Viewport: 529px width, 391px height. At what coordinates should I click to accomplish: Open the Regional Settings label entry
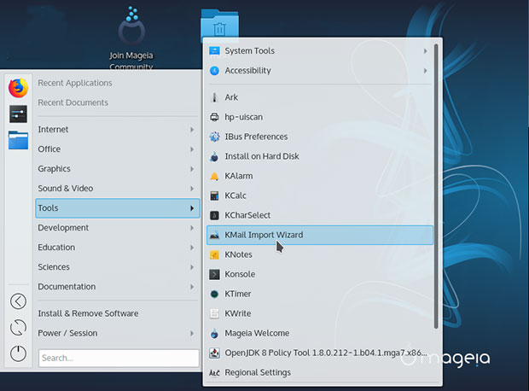pyautogui.click(x=258, y=373)
